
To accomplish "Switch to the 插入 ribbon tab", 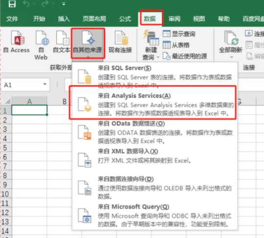I will 64,19.
